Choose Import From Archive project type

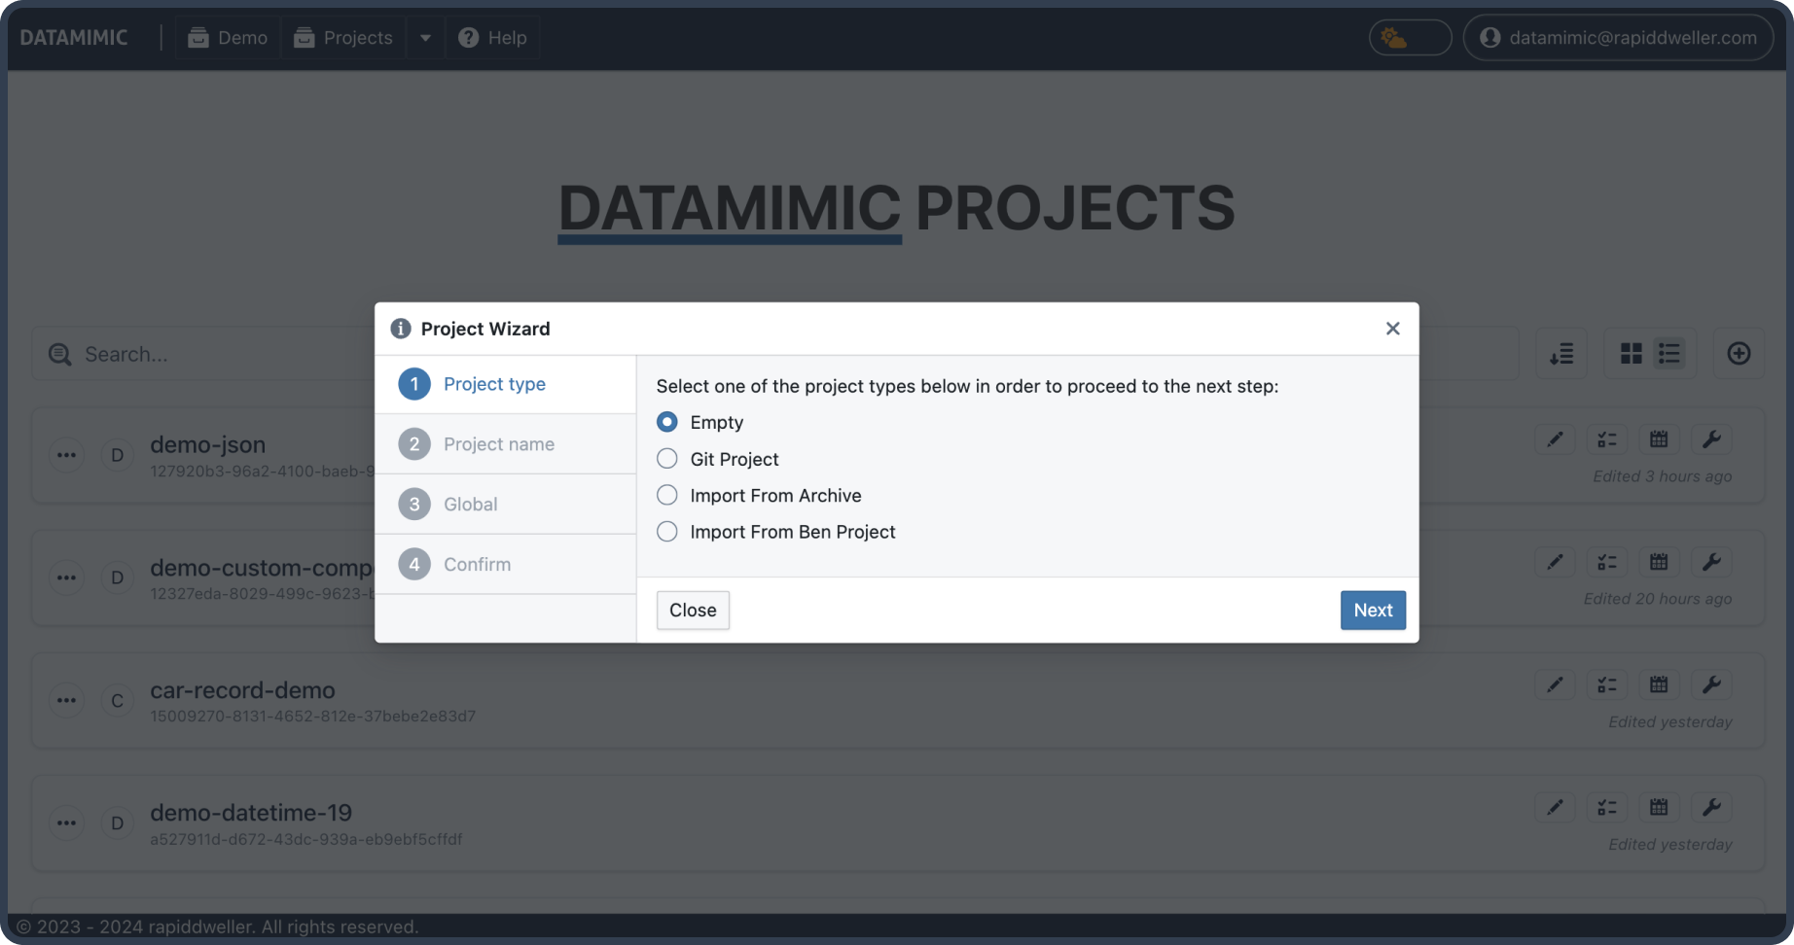coord(667,496)
